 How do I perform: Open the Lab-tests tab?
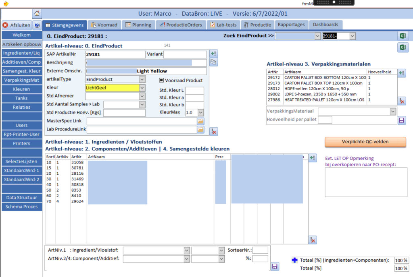[223, 25]
